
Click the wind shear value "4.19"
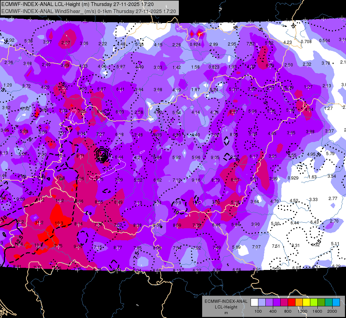coord(176,90)
